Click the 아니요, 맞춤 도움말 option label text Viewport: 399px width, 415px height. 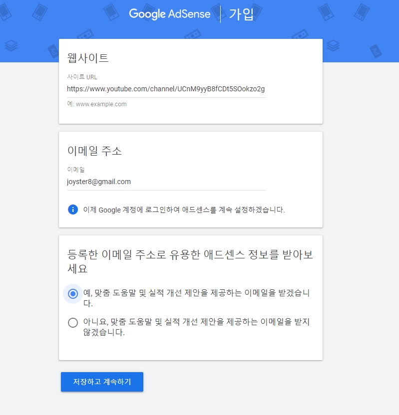tap(196, 327)
